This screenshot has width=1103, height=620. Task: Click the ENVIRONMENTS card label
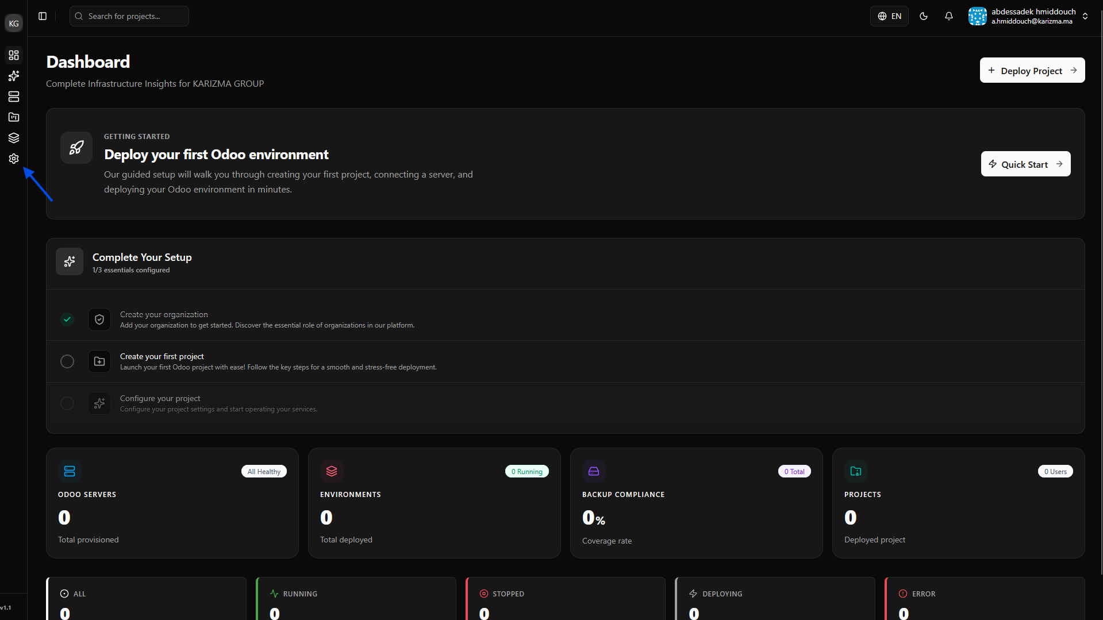(x=350, y=495)
